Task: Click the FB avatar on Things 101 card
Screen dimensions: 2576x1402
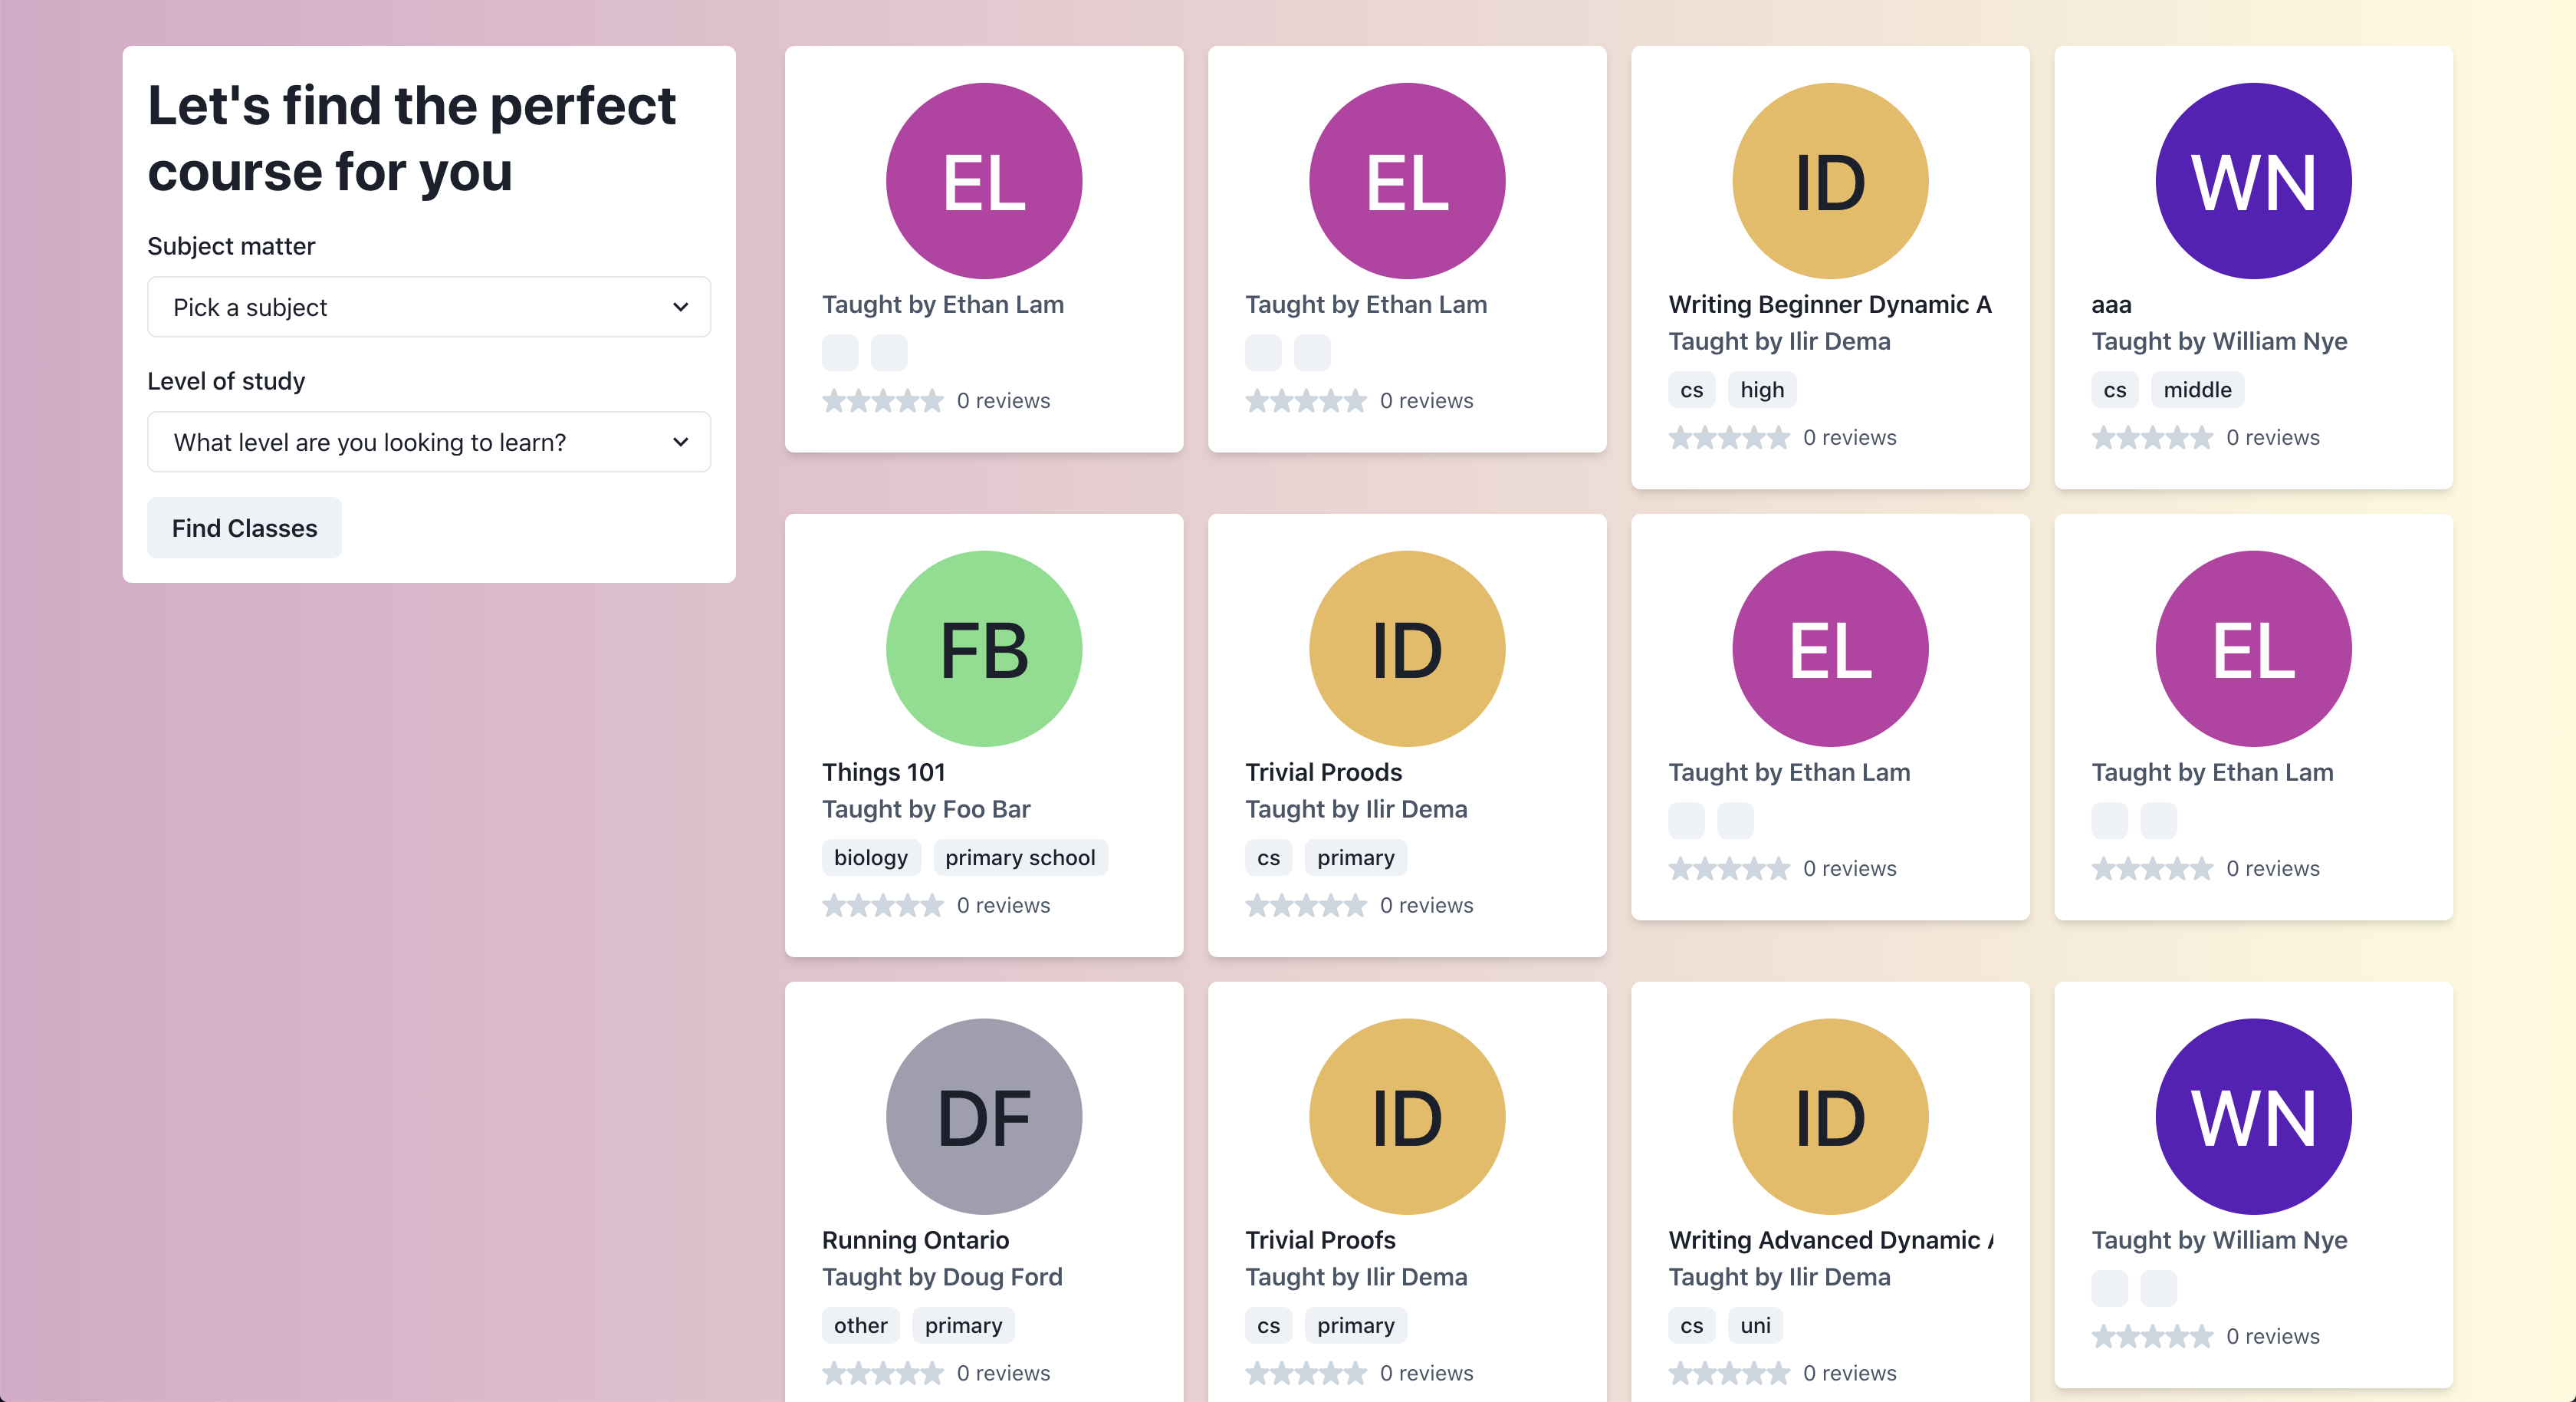Action: click(983, 648)
